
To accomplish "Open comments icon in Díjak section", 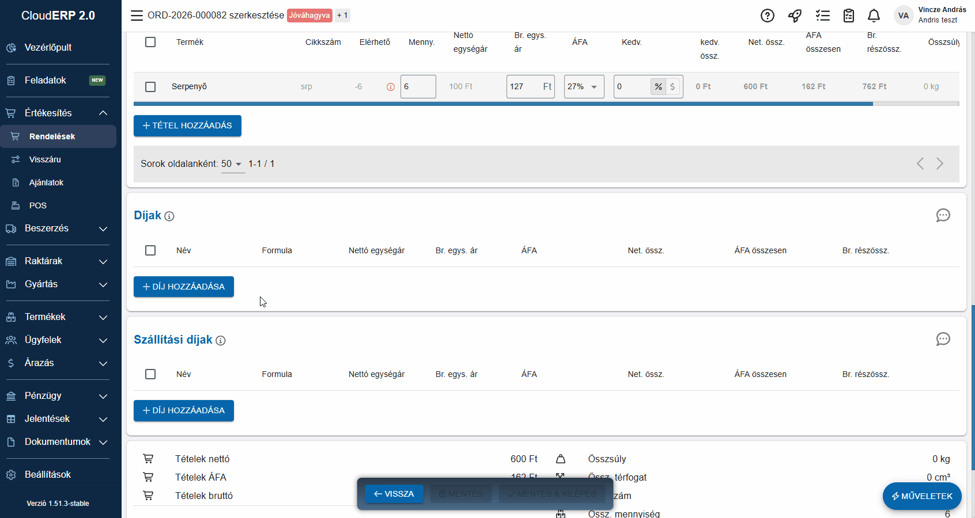I will pyautogui.click(x=943, y=215).
